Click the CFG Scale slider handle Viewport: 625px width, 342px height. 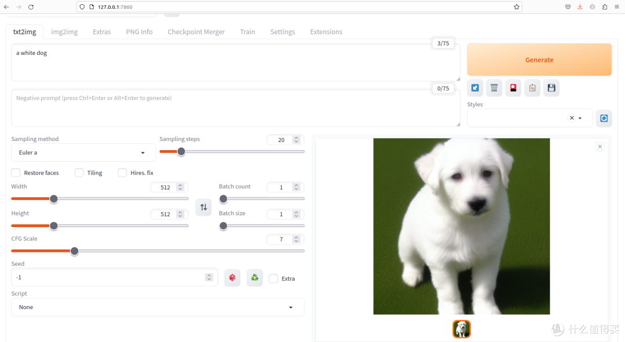[74, 251]
